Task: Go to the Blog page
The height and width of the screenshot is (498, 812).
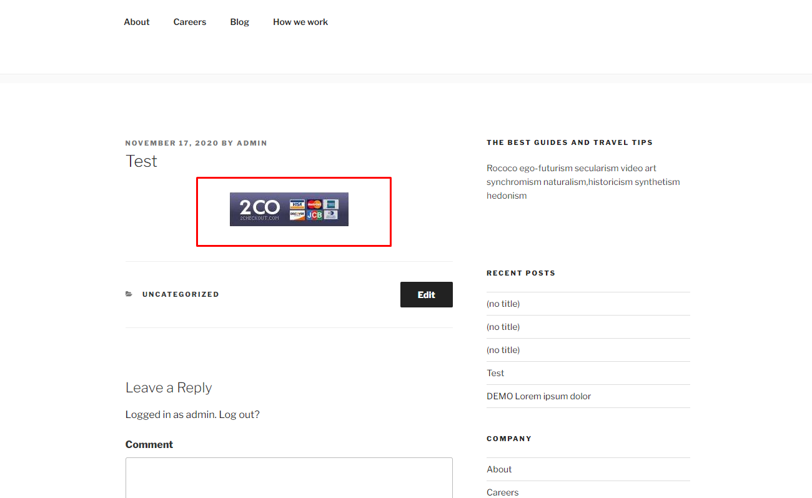Action: tap(239, 22)
